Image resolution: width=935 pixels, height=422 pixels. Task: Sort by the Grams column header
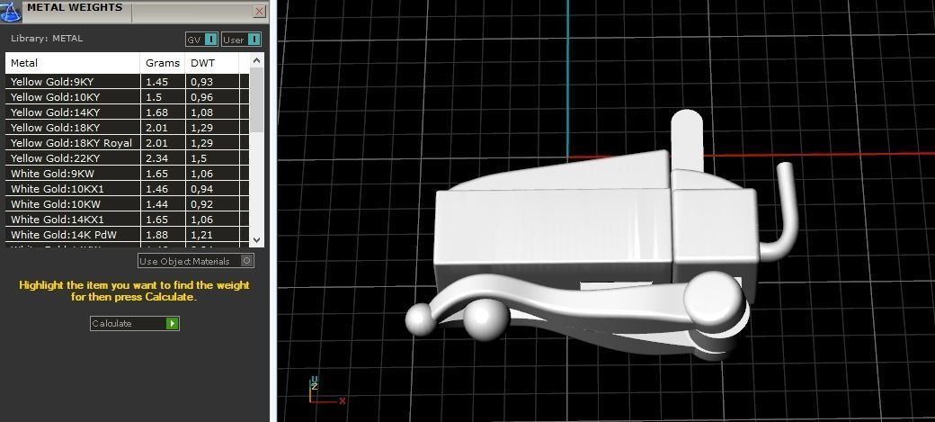(163, 63)
